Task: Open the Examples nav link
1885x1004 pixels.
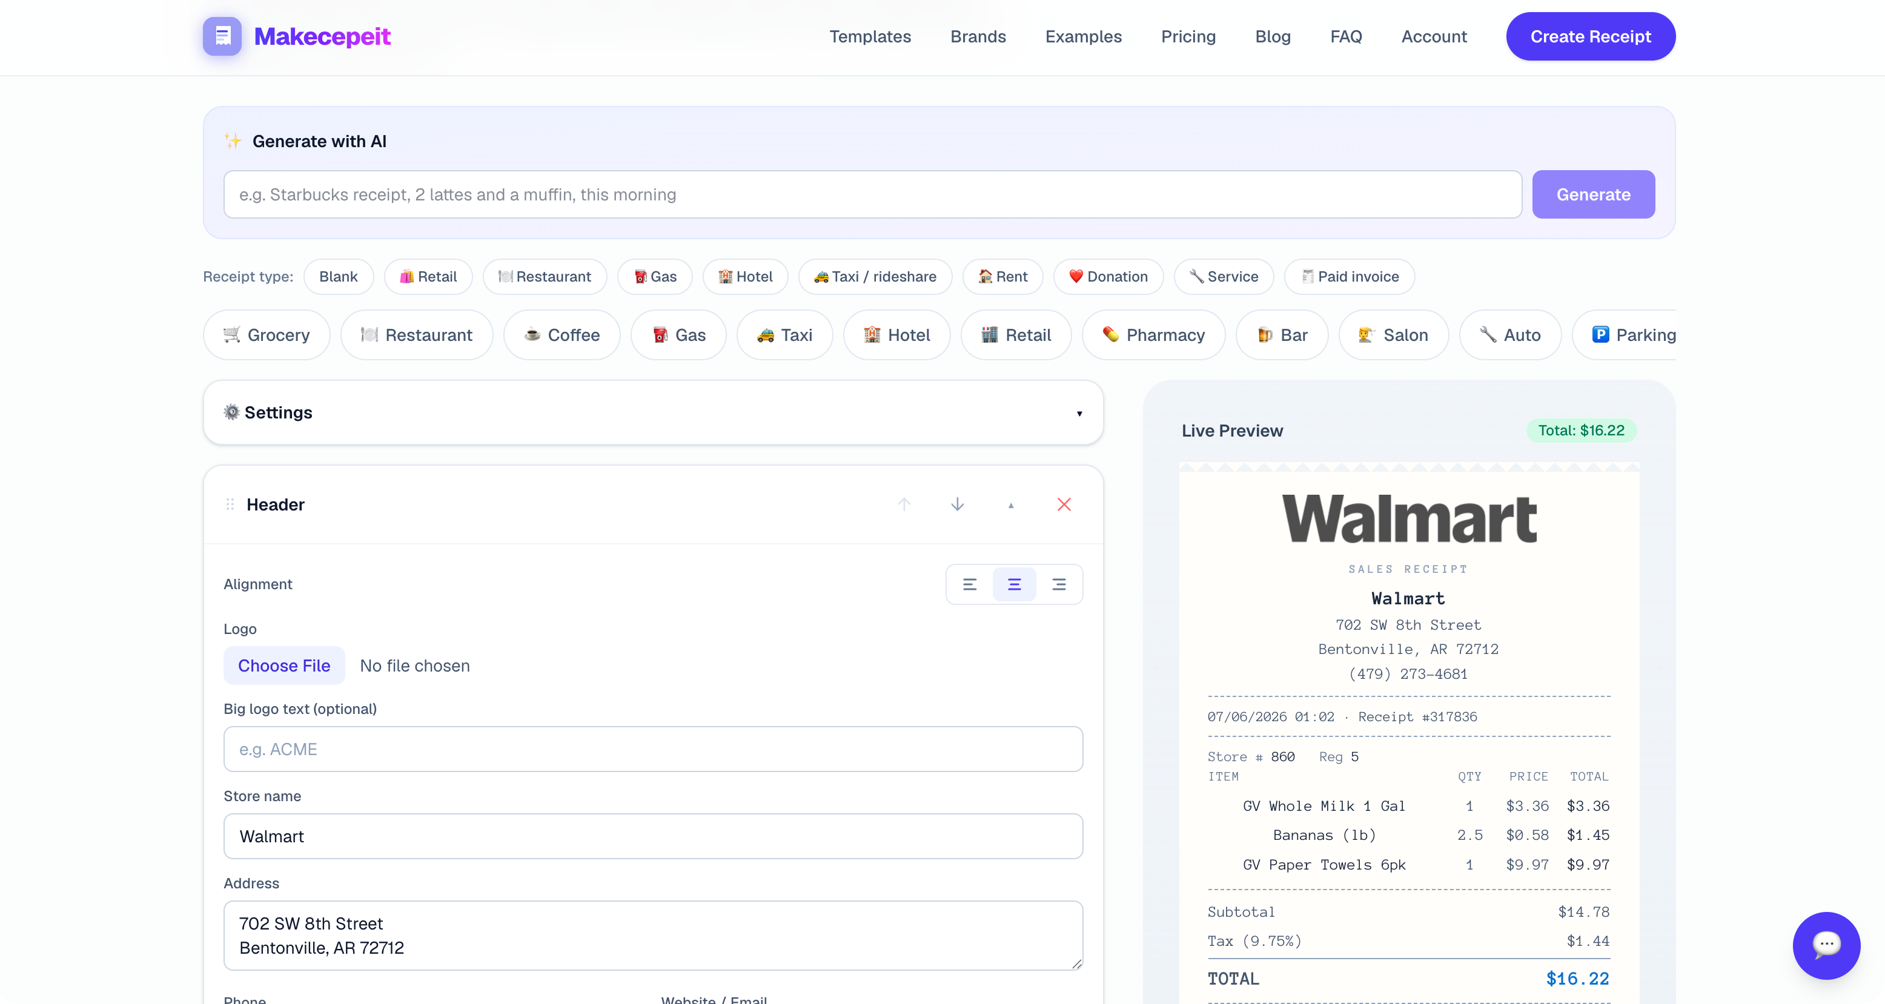Action: tap(1083, 36)
